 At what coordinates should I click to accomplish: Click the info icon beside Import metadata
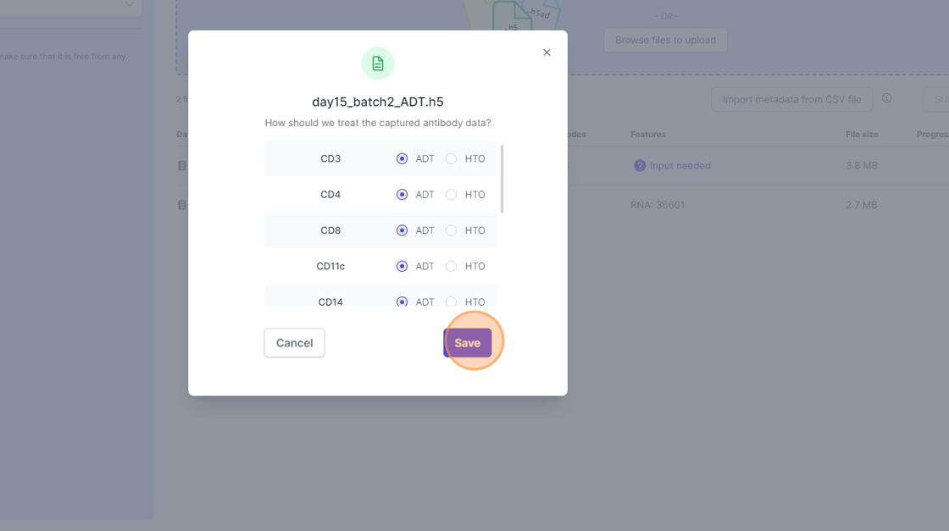[x=887, y=98]
